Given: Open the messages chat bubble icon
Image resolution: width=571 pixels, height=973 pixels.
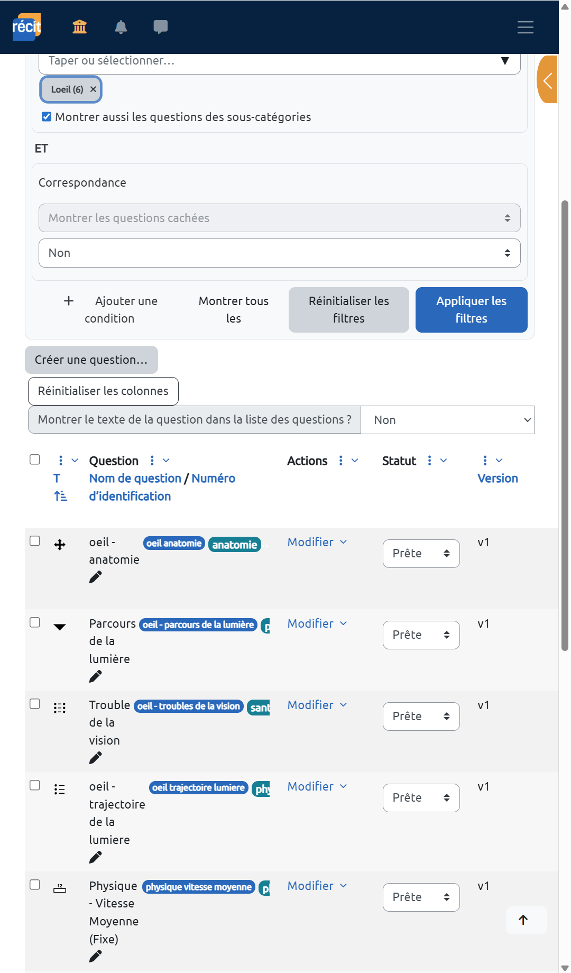Looking at the screenshot, I should 160,27.
